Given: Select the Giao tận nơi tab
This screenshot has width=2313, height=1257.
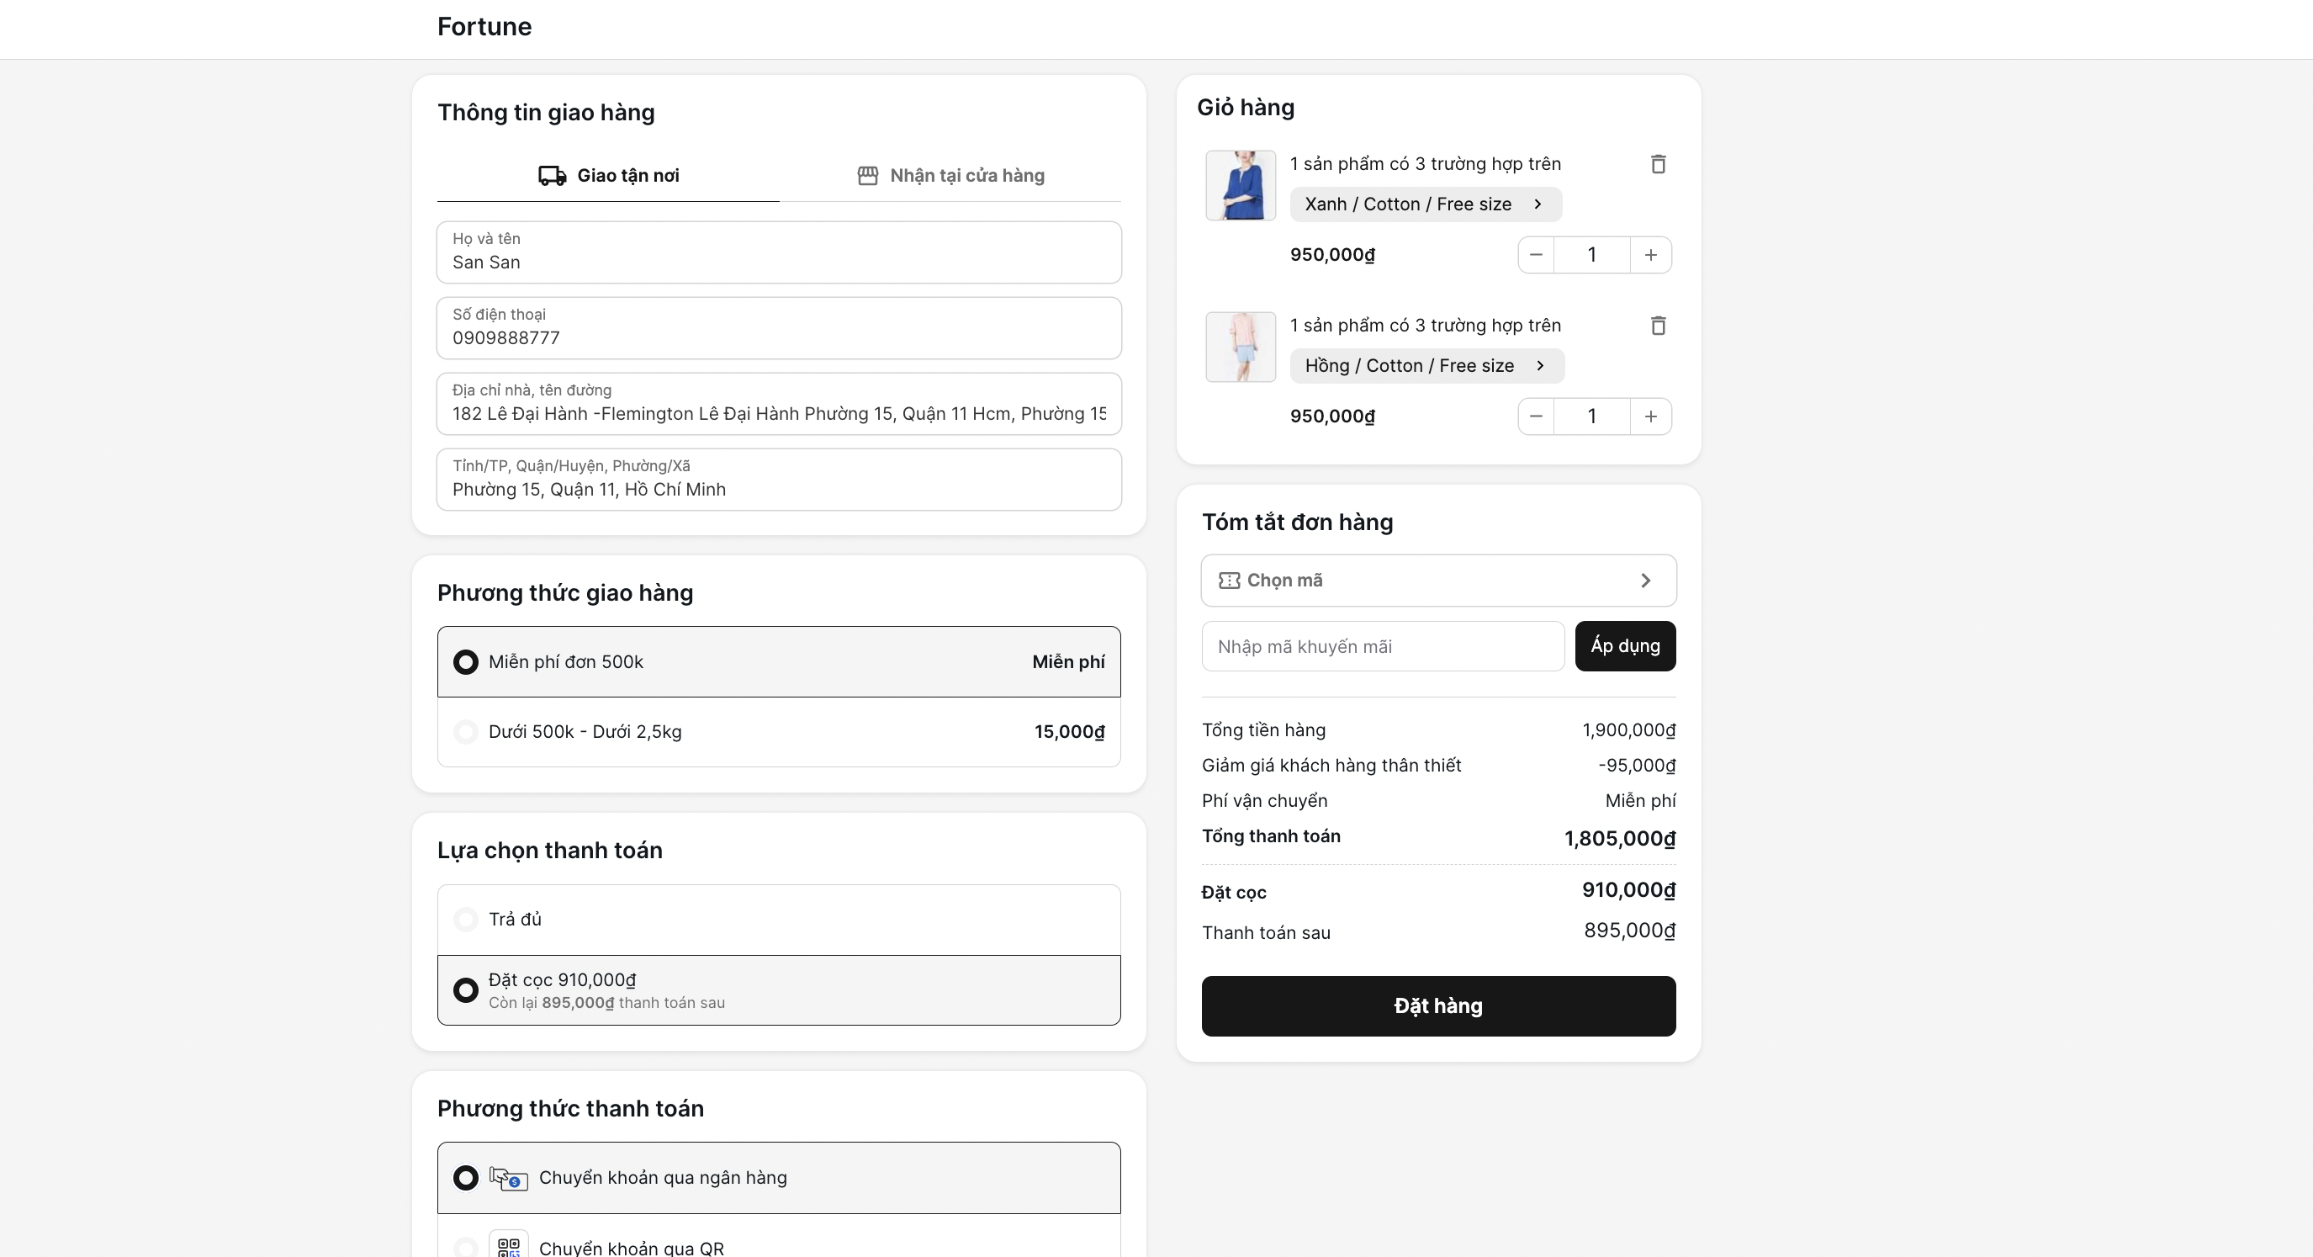Looking at the screenshot, I should tap(609, 175).
